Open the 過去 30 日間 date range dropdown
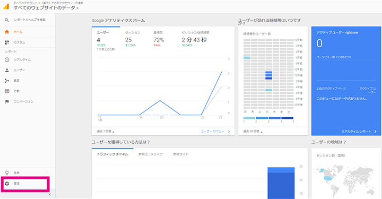This screenshot has height=199, width=382. pyautogui.click(x=253, y=132)
